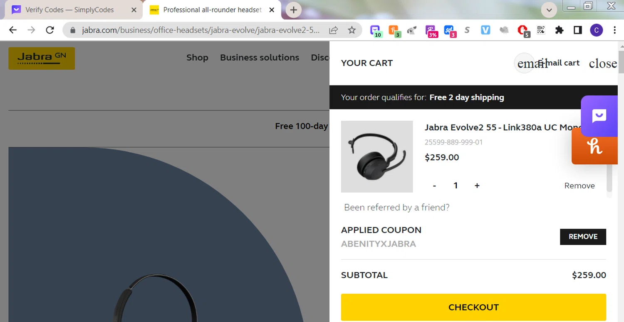This screenshot has width=624, height=322.
Task: Open the floating Honey widget
Action: [595, 147]
